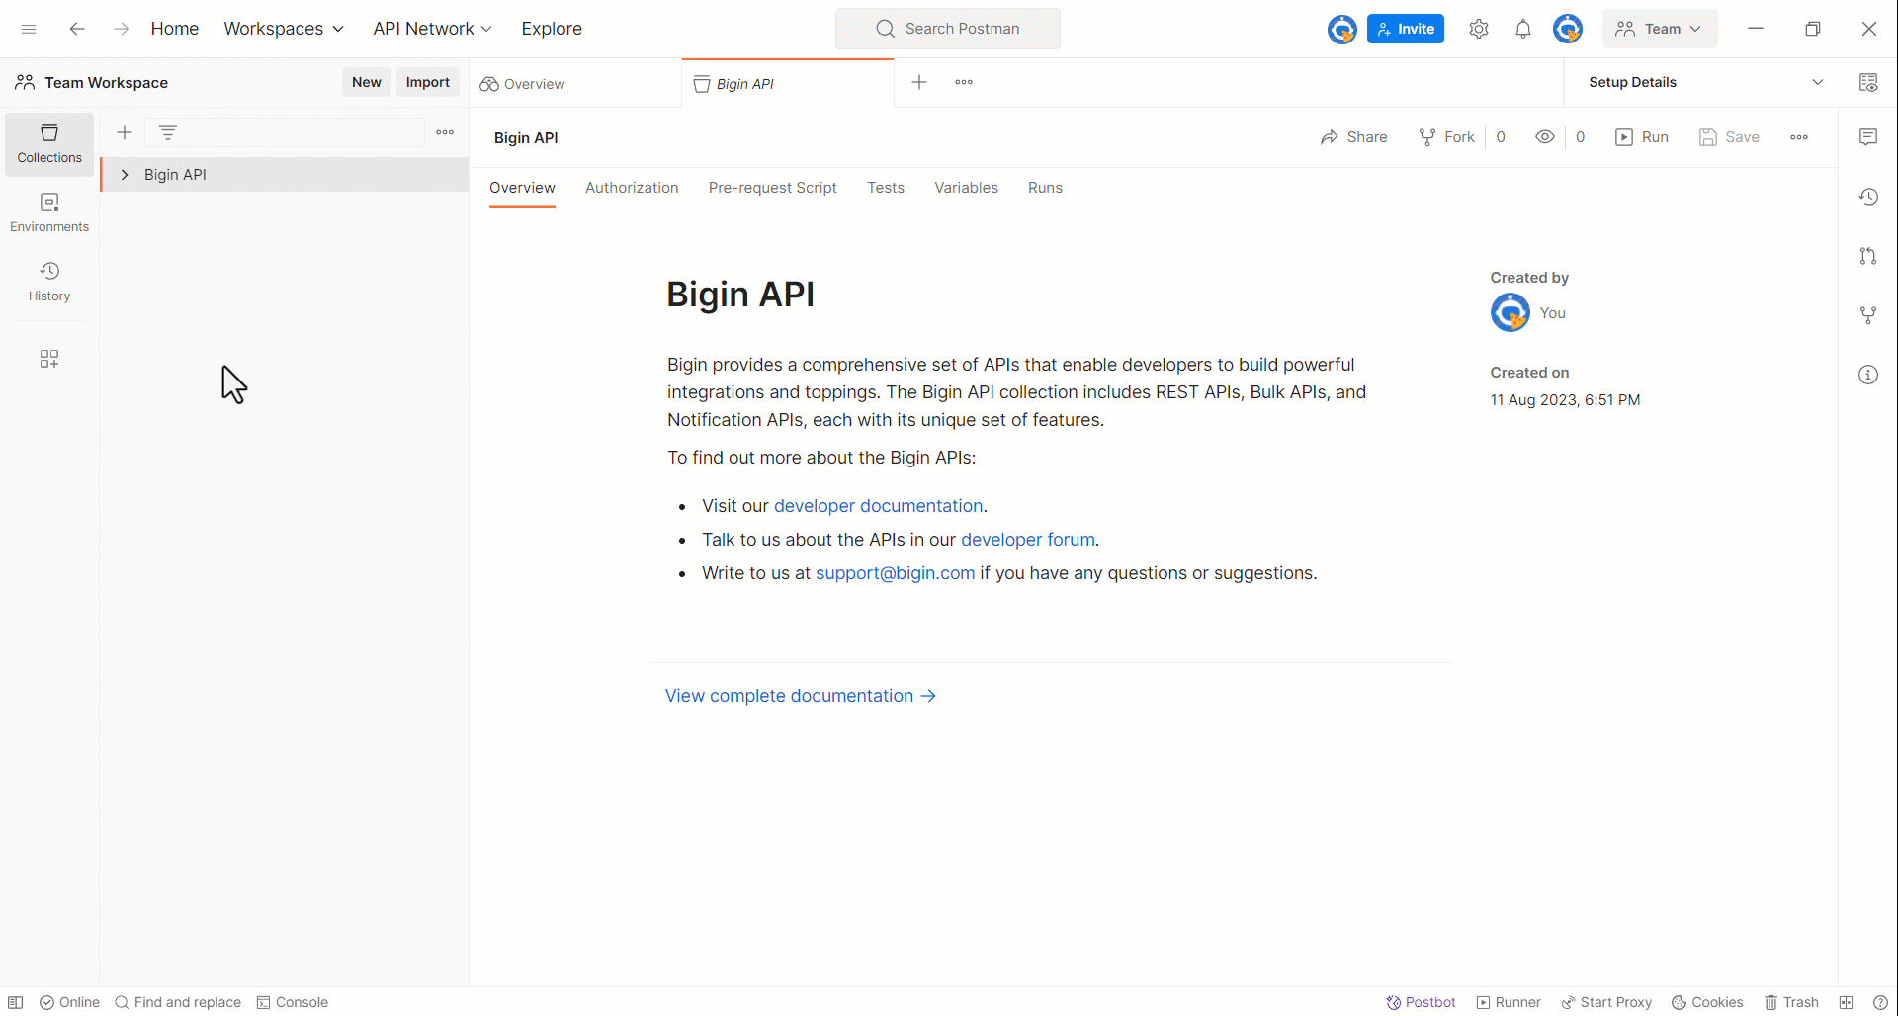Open the History panel
This screenshot has height=1016, width=1898.
click(x=48, y=280)
